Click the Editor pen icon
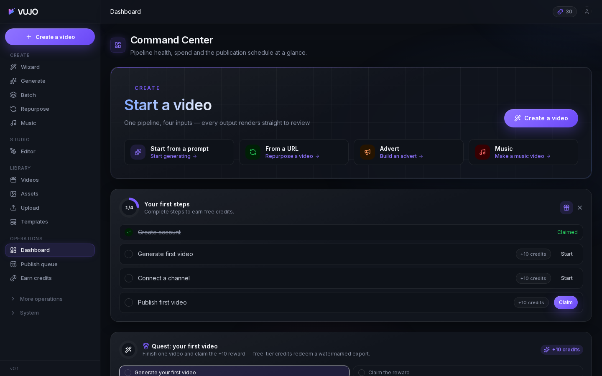The height and width of the screenshot is (376, 602). [13, 151]
